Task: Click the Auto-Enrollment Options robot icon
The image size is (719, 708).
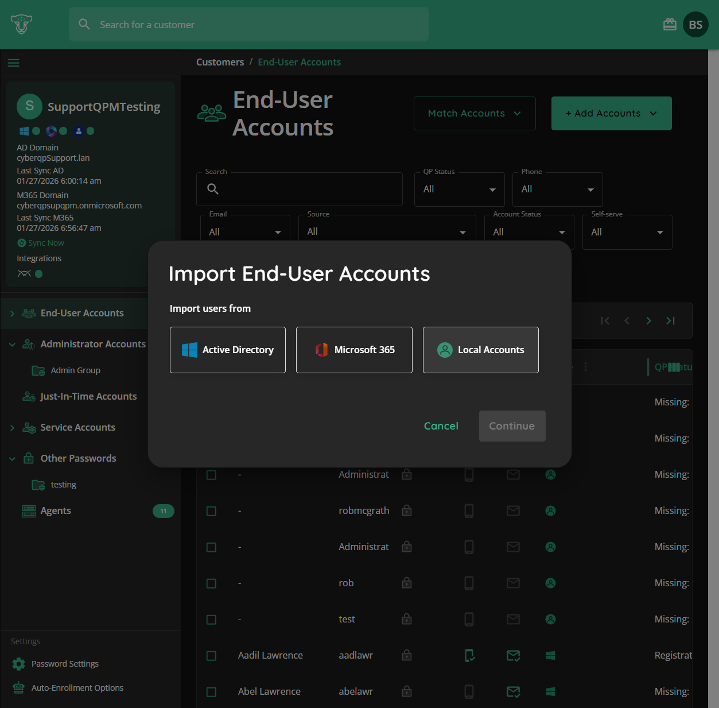Action: coord(19,688)
